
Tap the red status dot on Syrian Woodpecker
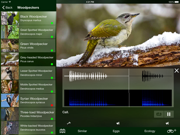click(52, 105)
